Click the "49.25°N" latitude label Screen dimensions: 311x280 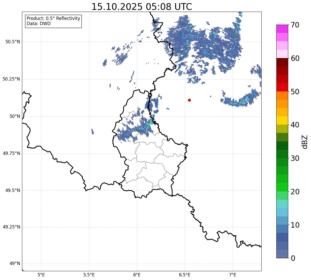(x=11, y=227)
